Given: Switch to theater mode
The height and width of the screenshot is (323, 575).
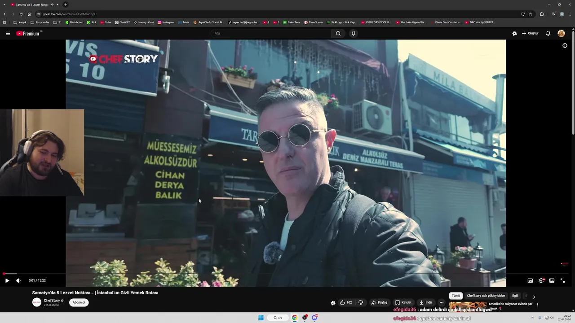Looking at the screenshot, I should coord(552,280).
